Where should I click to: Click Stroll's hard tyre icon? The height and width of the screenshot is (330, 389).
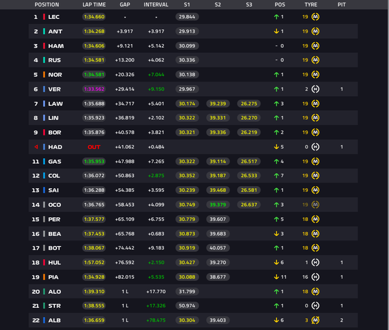click(x=315, y=305)
